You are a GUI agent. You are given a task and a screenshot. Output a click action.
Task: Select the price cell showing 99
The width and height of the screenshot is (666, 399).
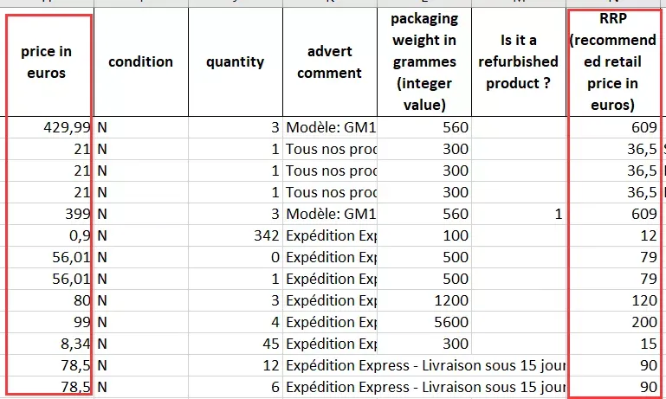[47, 322]
